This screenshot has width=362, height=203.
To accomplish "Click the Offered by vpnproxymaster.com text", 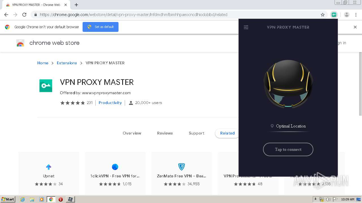I will tap(95, 93).
